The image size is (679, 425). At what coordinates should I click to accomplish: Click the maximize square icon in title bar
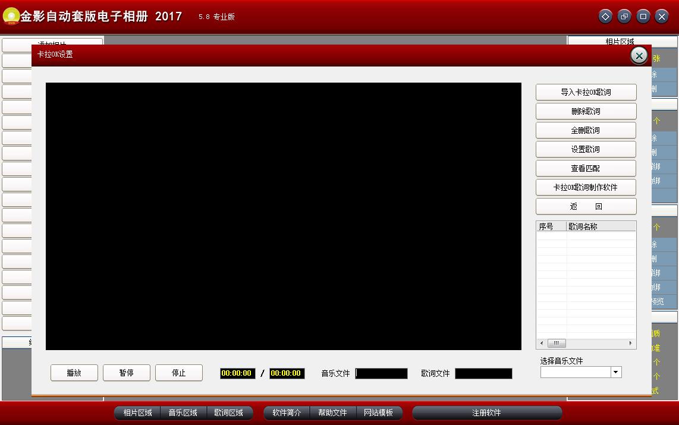point(643,17)
